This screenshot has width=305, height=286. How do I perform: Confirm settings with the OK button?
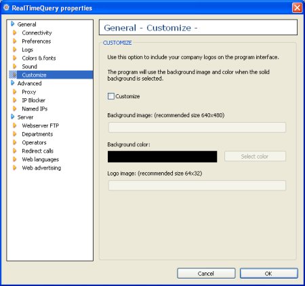point(268,274)
